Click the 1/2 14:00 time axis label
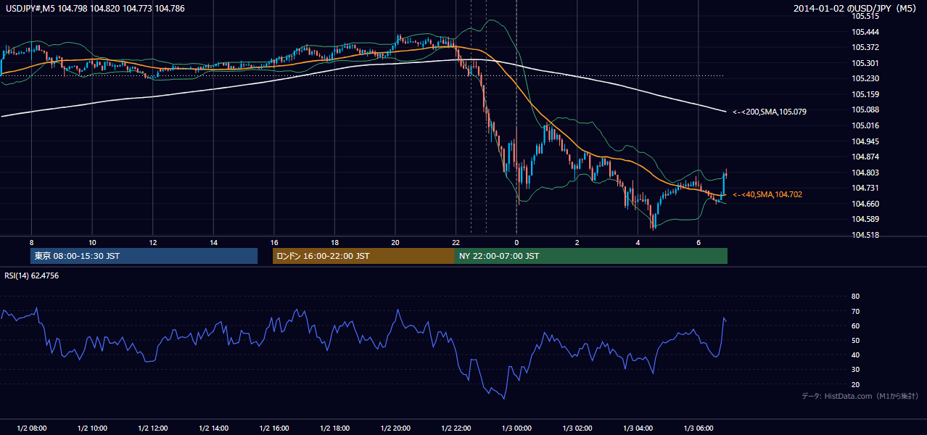 tap(213, 428)
